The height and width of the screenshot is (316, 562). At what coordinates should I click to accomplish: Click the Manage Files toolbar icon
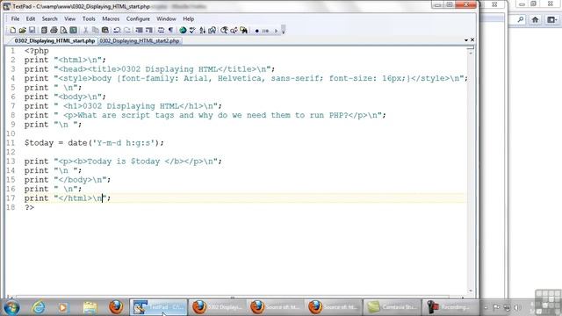(44, 31)
